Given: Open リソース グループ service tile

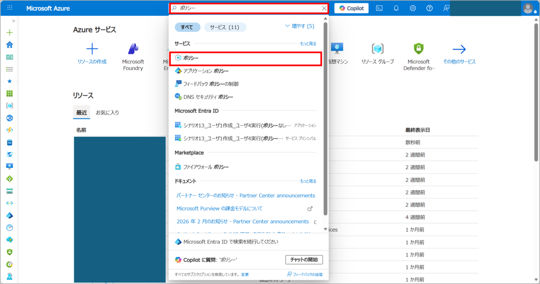Looking at the screenshot, I should tap(377, 54).
